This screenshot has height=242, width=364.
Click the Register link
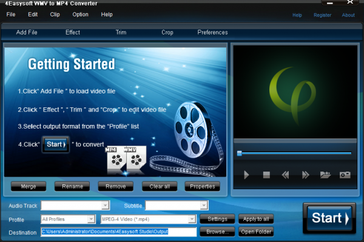pyautogui.click(x=323, y=15)
